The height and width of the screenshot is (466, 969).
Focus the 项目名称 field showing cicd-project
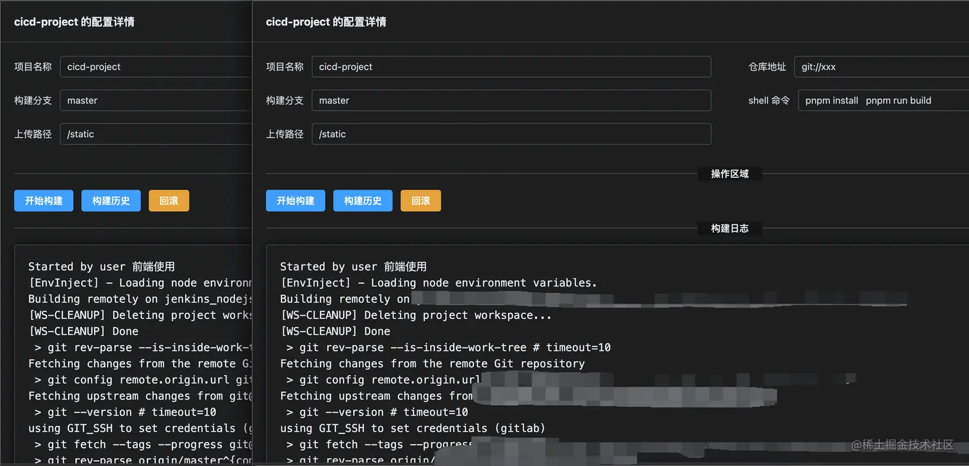[511, 67]
